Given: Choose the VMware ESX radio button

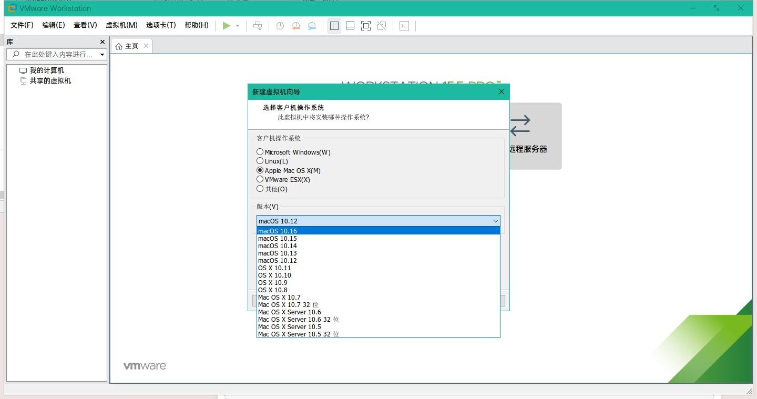Looking at the screenshot, I should 260,179.
